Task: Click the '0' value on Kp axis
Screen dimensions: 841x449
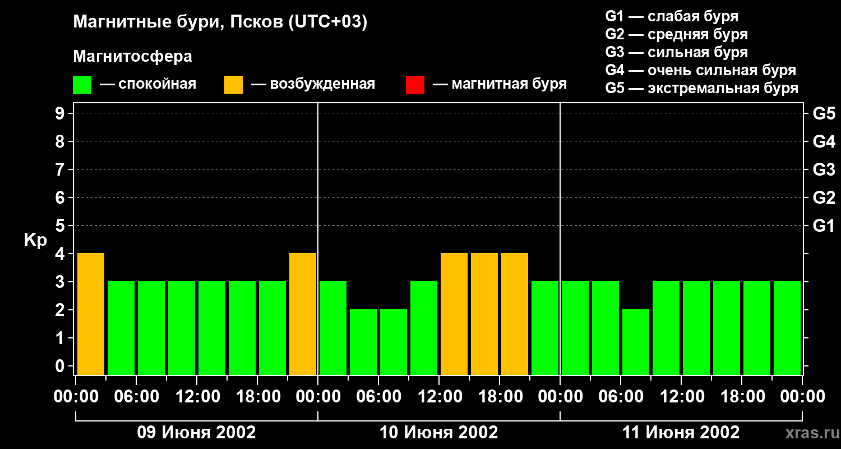Action: 60,366
